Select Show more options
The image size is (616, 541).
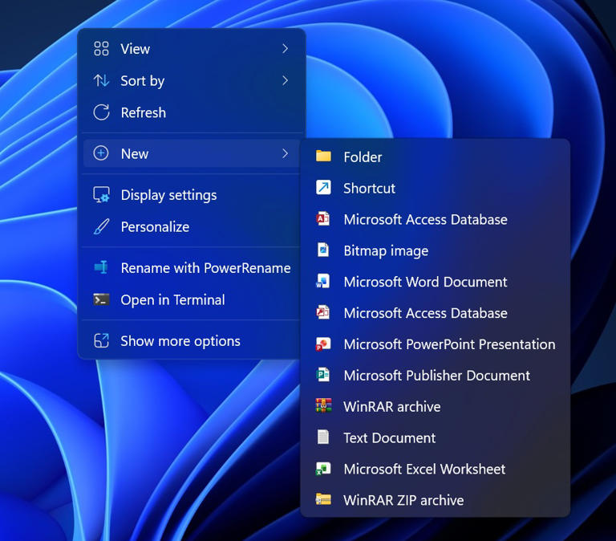point(180,341)
